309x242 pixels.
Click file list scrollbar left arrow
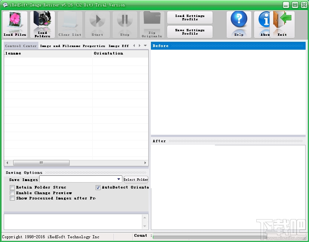pos(7,163)
